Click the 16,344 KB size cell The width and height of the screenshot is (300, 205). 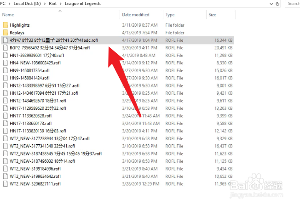coord(224,40)
